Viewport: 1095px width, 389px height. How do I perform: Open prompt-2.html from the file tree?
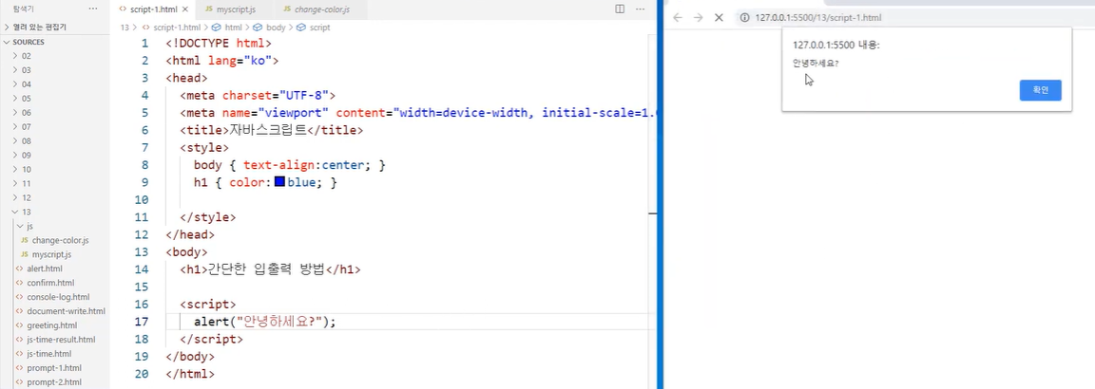coord(54,382)
